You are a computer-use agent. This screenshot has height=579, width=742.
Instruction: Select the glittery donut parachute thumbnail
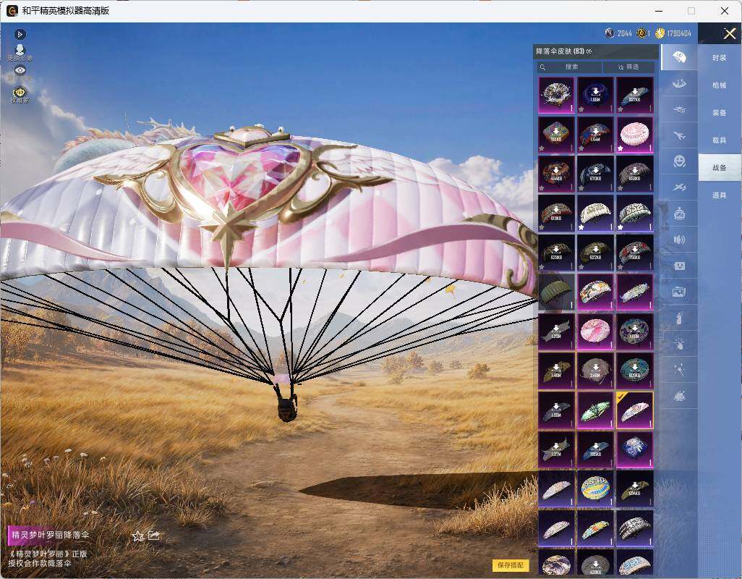[556, 95]
